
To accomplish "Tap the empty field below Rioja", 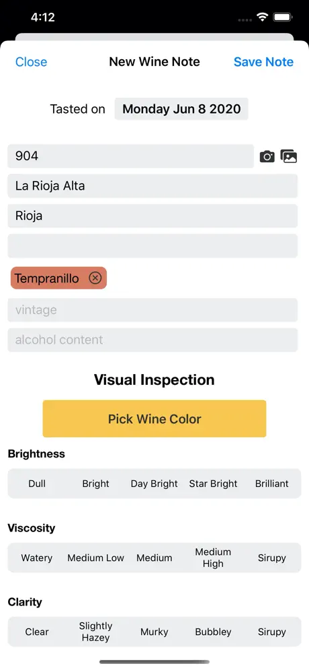I will click(x=152, y=246).
